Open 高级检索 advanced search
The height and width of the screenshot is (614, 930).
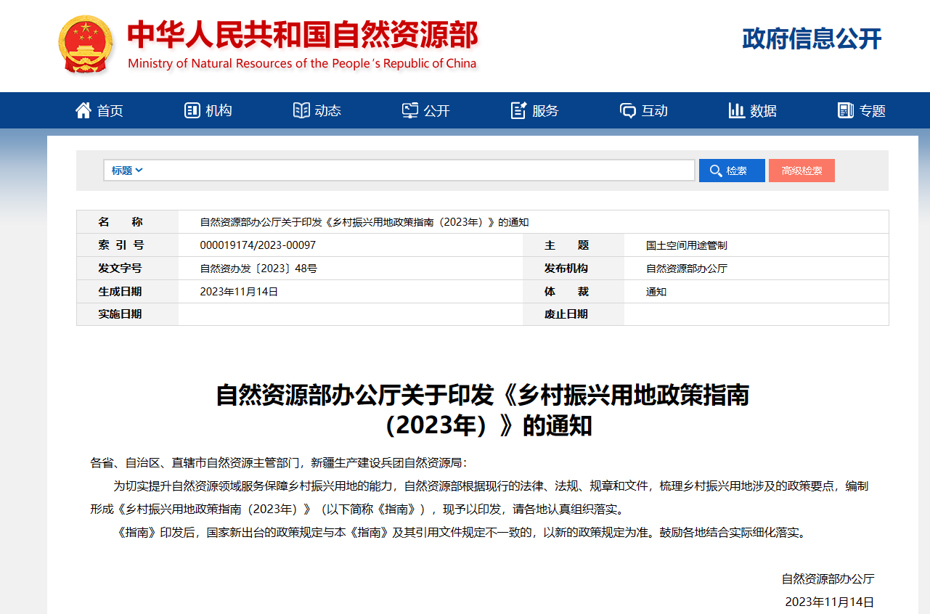801,170
